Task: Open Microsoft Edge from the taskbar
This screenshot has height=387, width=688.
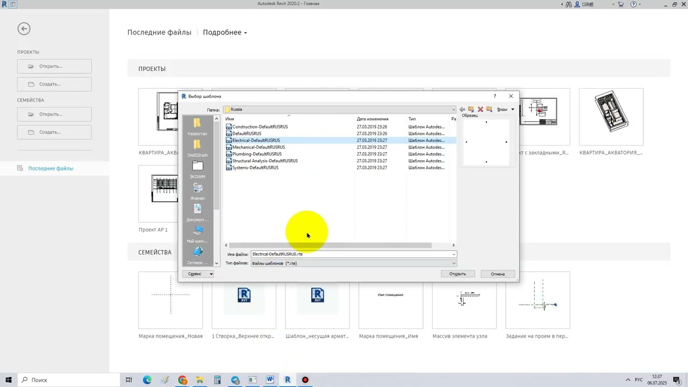Action: coord(147,380)
